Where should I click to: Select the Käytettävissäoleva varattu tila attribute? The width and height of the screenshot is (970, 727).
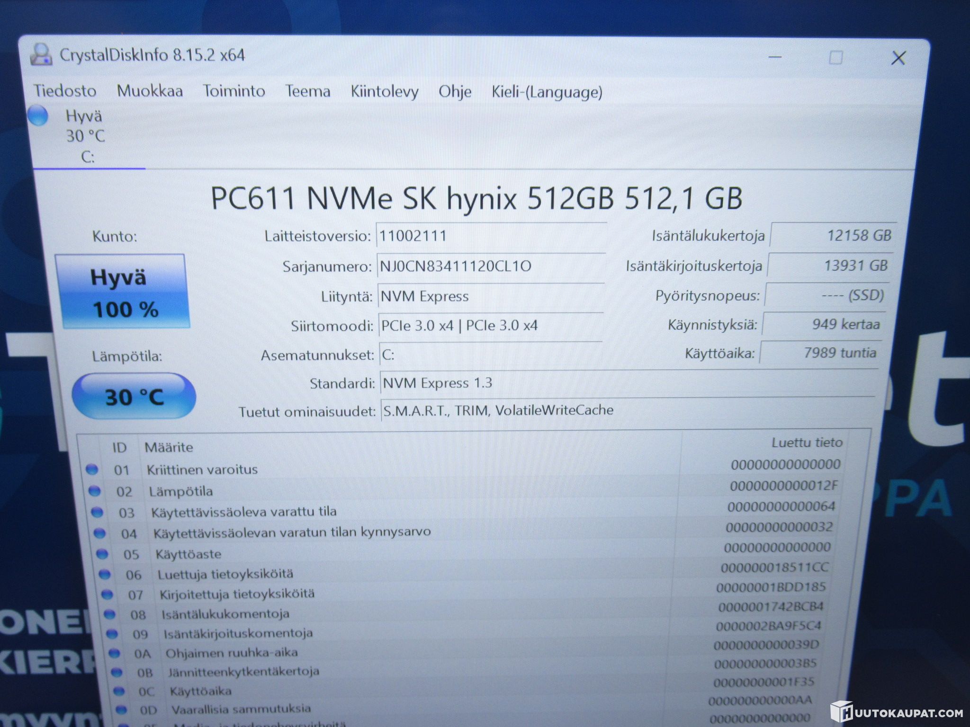244,512
